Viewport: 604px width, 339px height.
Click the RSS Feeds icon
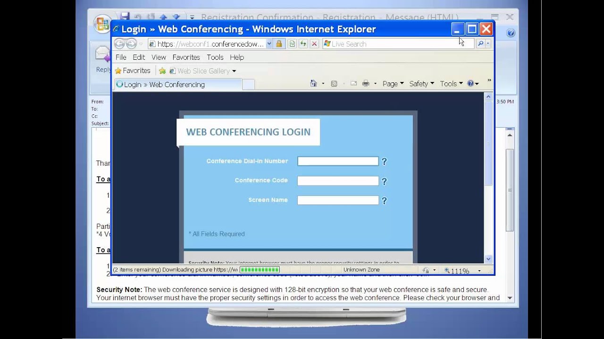(334, 84)
